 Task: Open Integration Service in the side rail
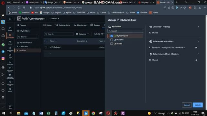pyautogui.click(x=10, y=70)
